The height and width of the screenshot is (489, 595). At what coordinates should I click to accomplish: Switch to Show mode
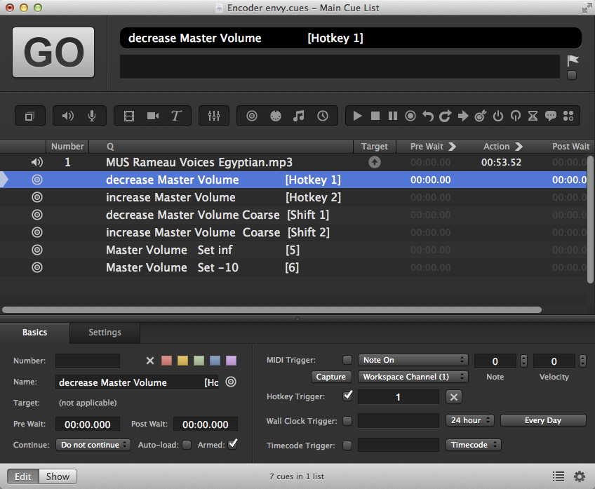pos(58,476)
